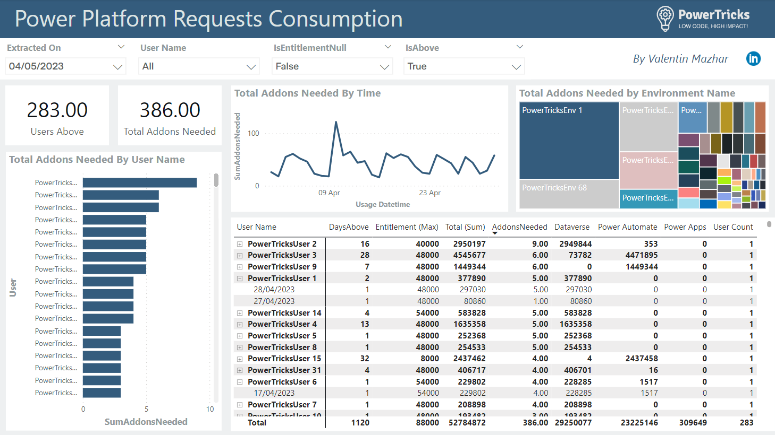
Task: Expand the PowerTricksUser 14 row
Action: coord(240,313)
